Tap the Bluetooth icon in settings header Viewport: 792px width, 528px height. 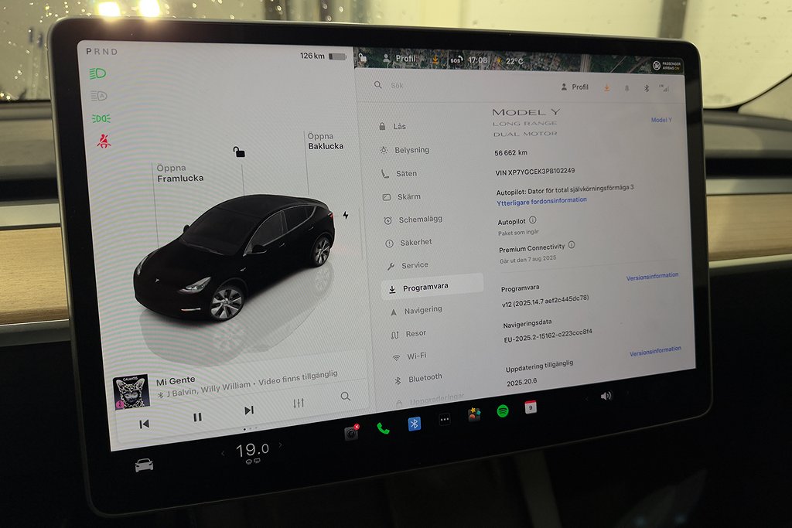[x=647, y=88]
